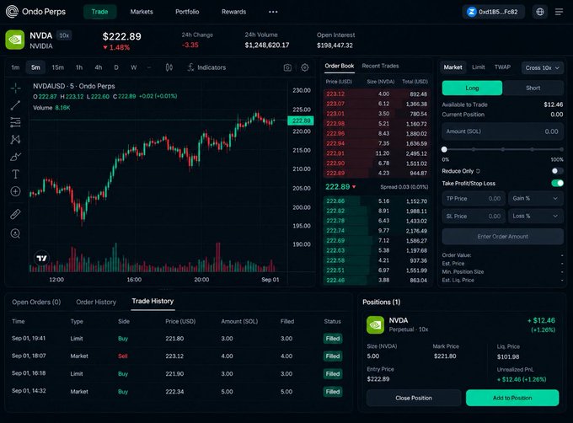The height and width of the screenshot is (423, 573).
Task: Click the Ondo Perps logo icon
Action: [12, 12]
